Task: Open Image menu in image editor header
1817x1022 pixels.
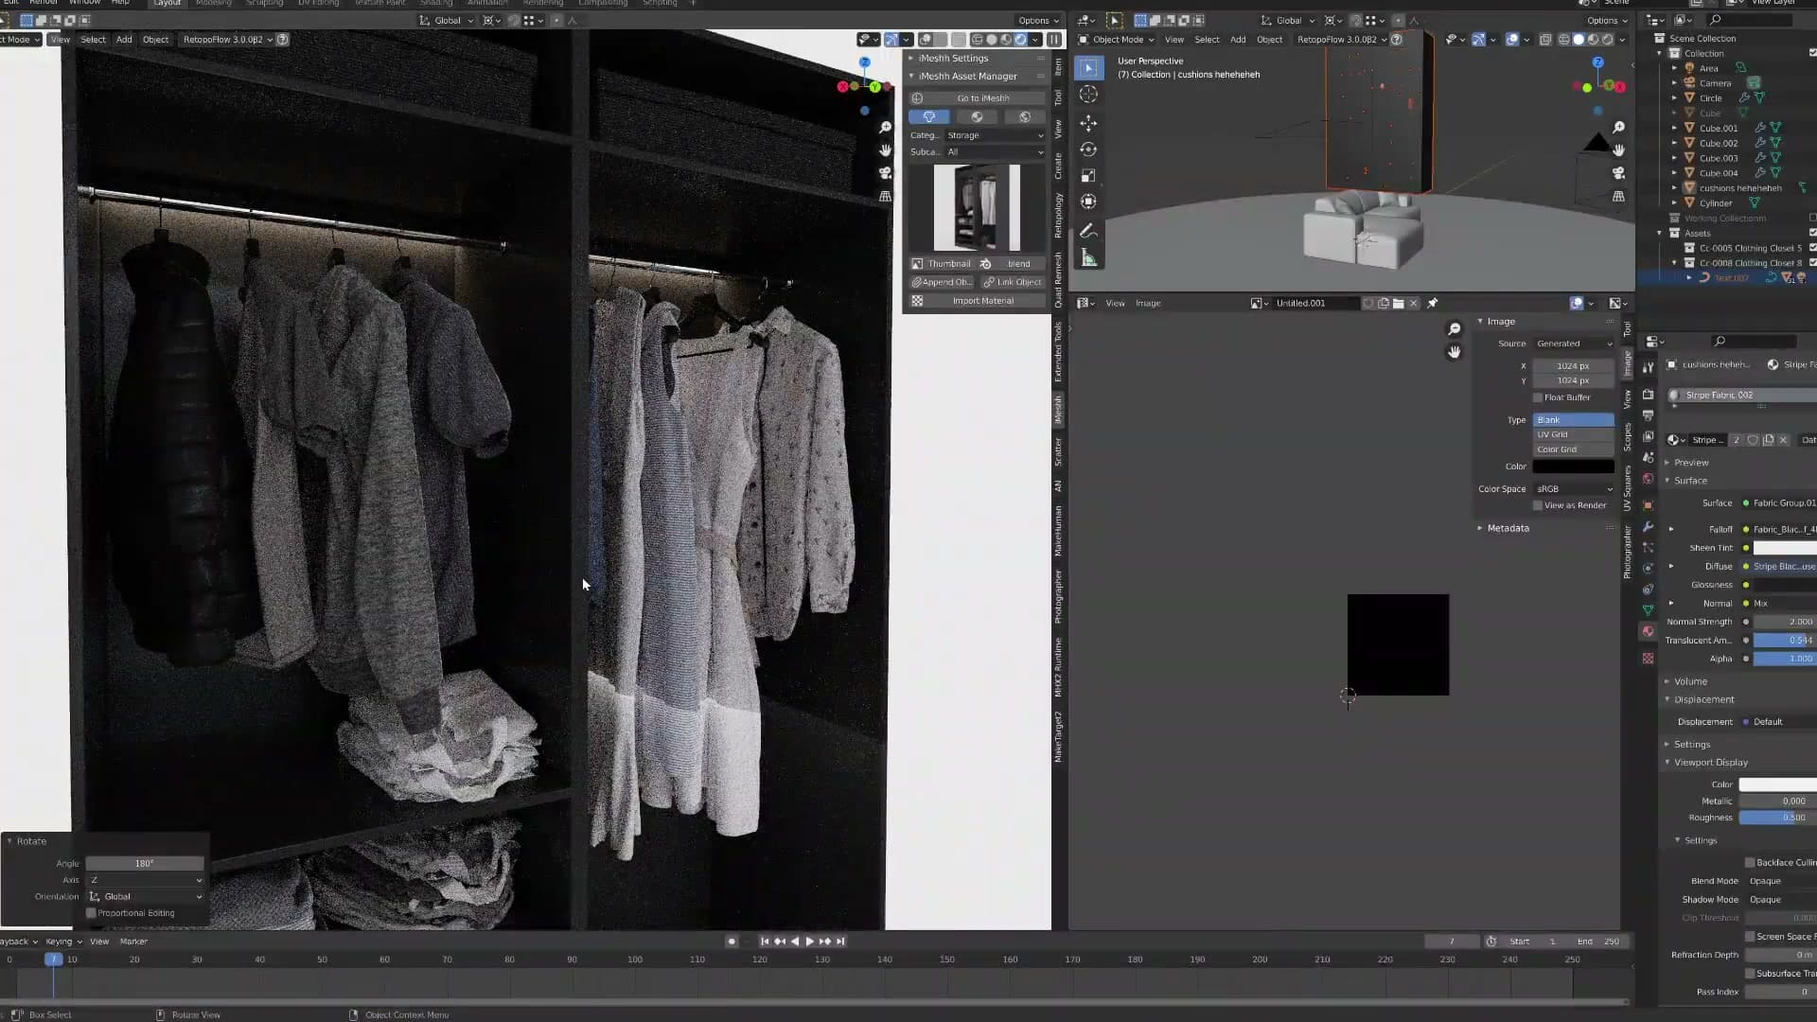Action: (1148, 304)
